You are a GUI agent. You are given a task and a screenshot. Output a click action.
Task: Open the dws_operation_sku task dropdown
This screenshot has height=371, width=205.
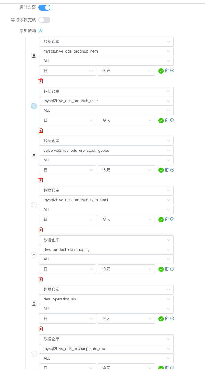point(106,299)
